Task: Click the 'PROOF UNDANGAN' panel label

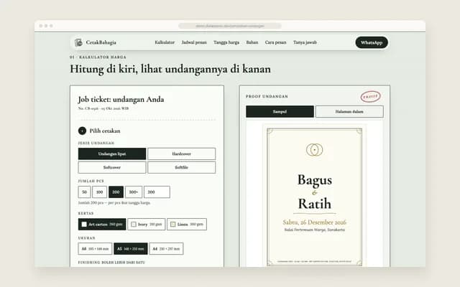Action: click(x=267, y=96)
